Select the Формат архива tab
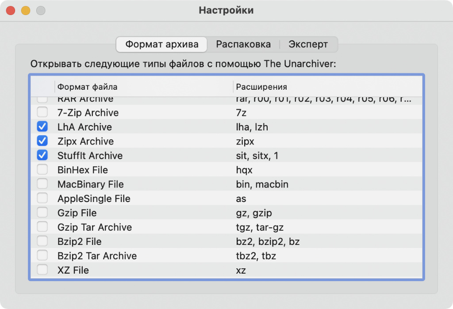 coord(161,44)
